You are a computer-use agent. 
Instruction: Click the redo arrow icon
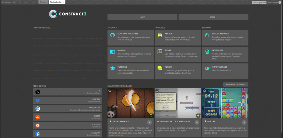(26, 2)
